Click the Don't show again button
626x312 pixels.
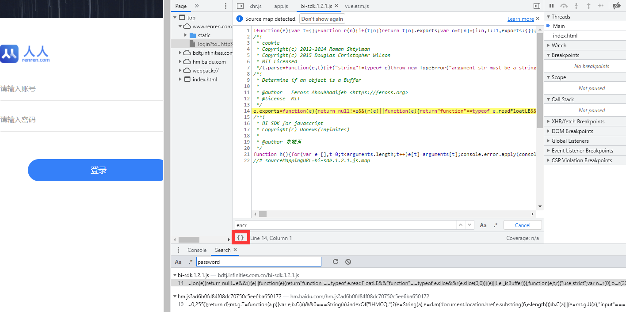[322, 19]
